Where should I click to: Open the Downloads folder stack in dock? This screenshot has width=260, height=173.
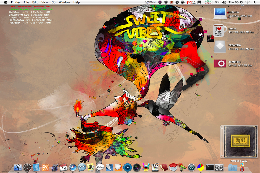(233, 168)
